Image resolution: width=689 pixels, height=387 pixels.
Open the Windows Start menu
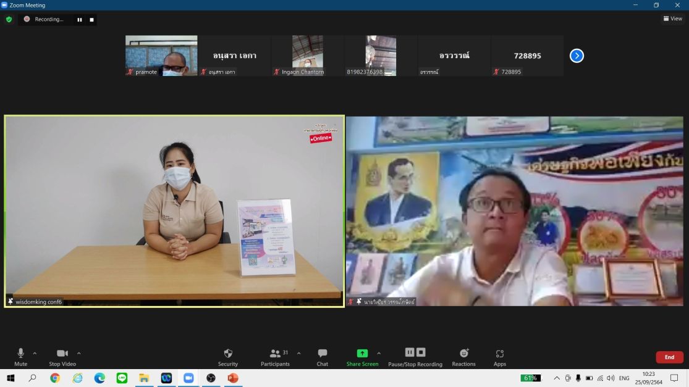tap(11, 378)
